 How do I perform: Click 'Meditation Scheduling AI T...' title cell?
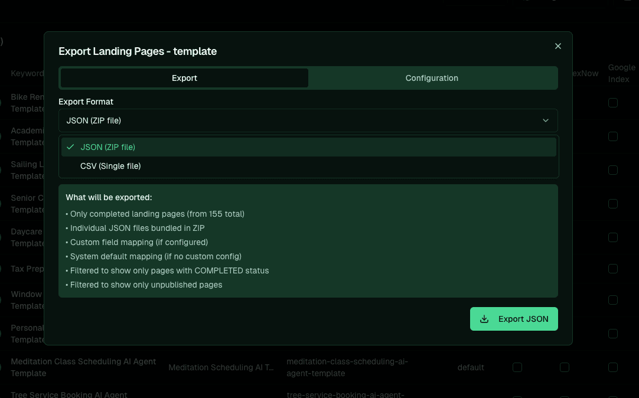coord(221,367)
